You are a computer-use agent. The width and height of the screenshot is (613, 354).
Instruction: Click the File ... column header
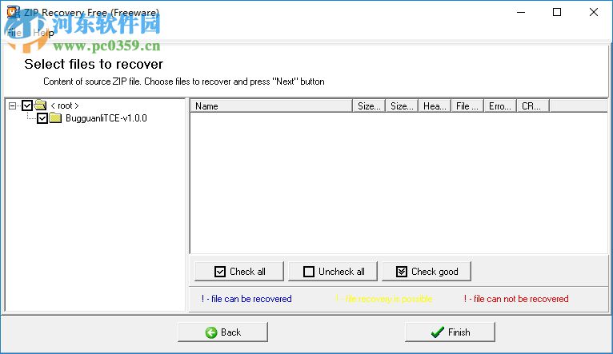(467, 106)
